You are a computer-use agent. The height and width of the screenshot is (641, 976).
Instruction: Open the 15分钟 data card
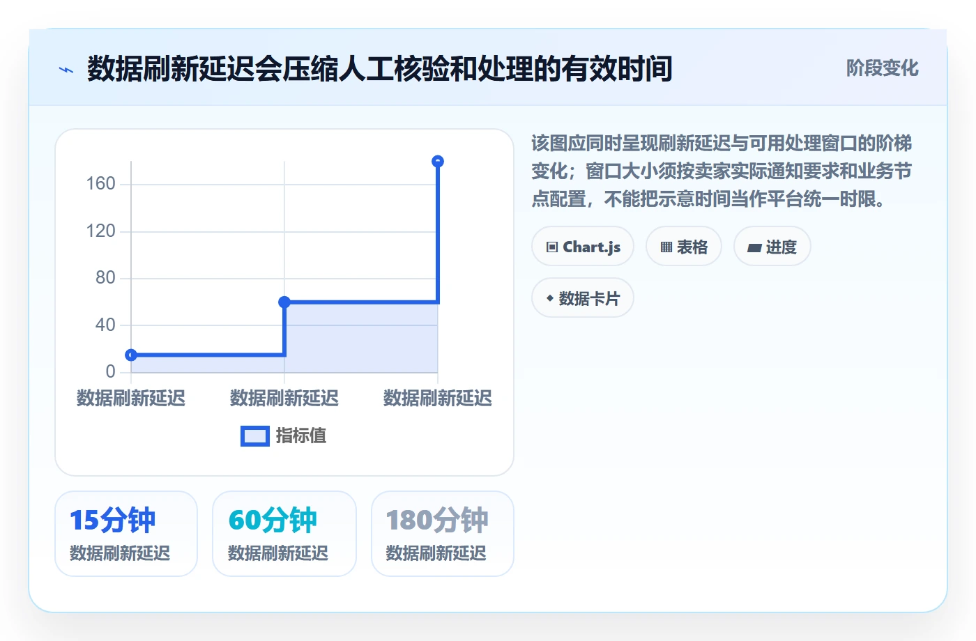(x=126, y=534)
